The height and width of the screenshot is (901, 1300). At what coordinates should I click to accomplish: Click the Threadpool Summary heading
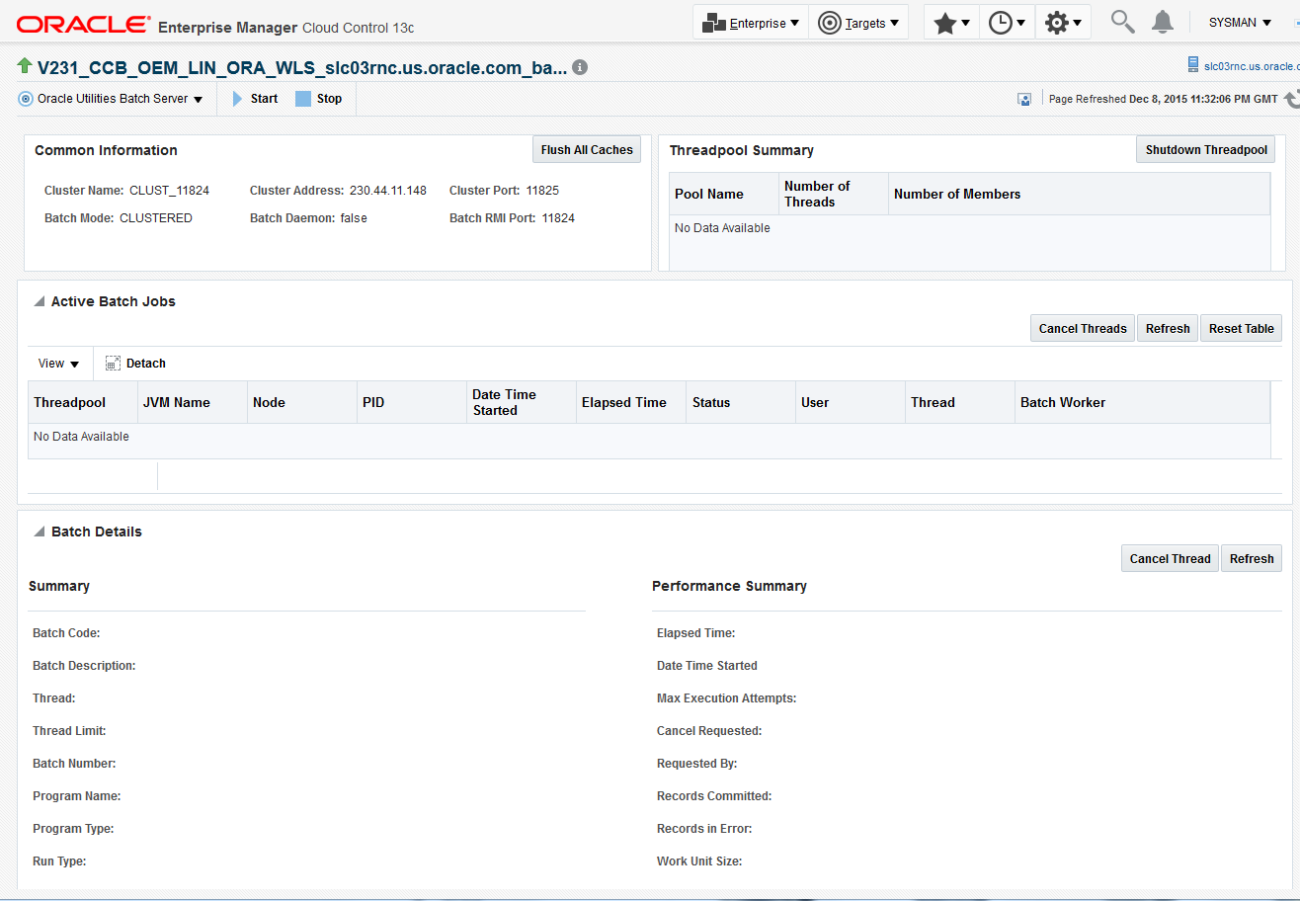click(742, 150)
